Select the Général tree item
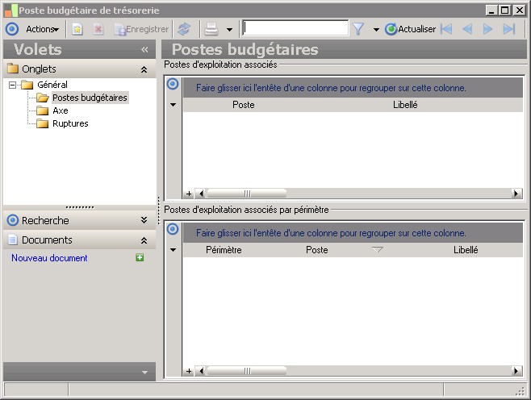This screenshot has width=531, height=400. click(x=52, y=85)
